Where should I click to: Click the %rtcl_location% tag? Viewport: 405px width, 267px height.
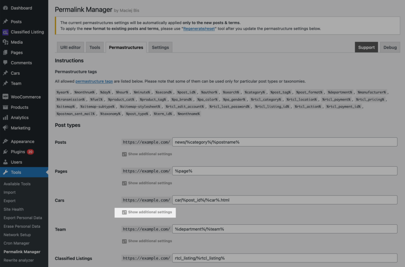(301, 100)
